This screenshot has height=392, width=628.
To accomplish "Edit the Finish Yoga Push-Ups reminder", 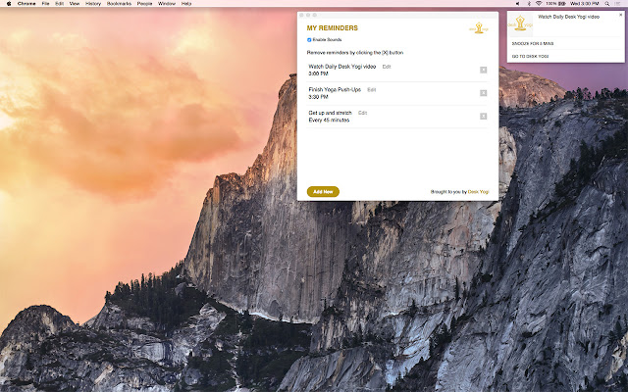I will 372,90.
